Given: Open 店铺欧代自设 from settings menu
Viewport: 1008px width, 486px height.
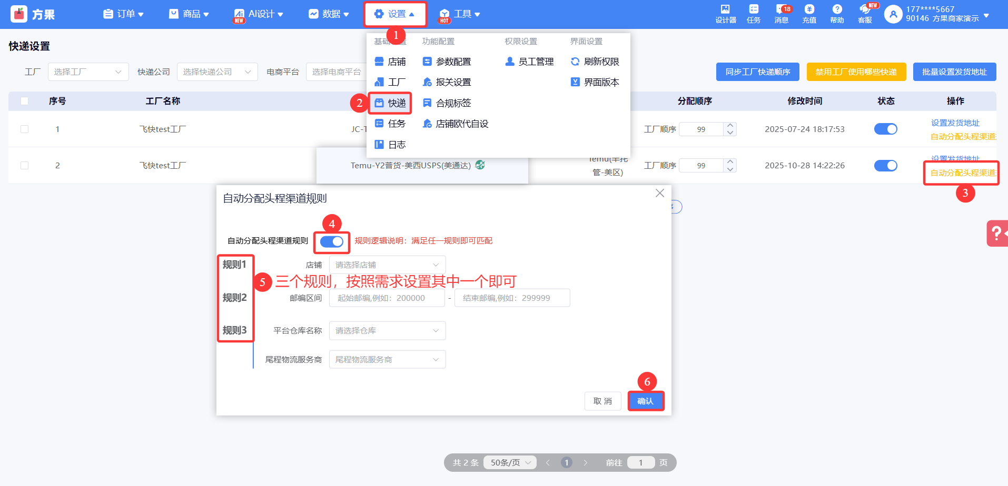Looking at the screenshot, I should (456, 124).
